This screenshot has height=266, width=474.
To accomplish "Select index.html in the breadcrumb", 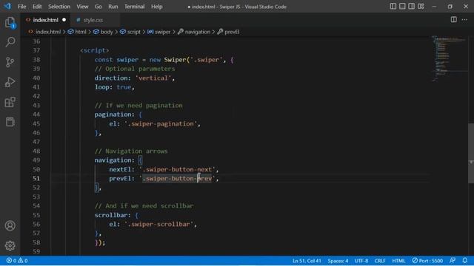I will pyautogui.click(x=44, y=32).
